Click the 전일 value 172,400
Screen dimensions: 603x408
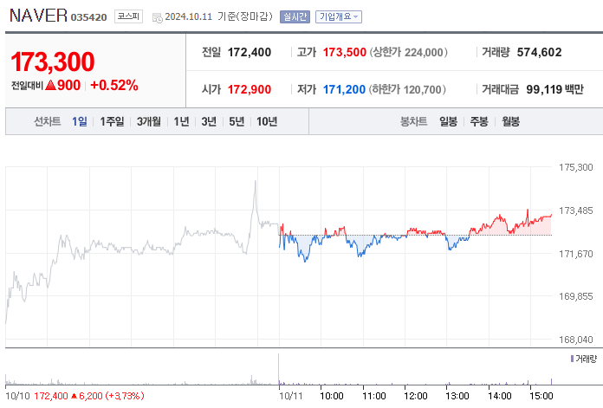(250, 52)
